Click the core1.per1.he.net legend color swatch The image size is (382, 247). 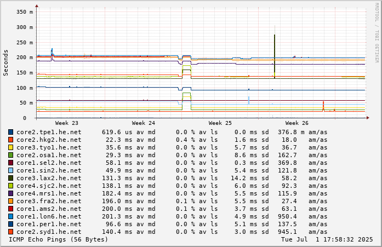tap(11, 224)
